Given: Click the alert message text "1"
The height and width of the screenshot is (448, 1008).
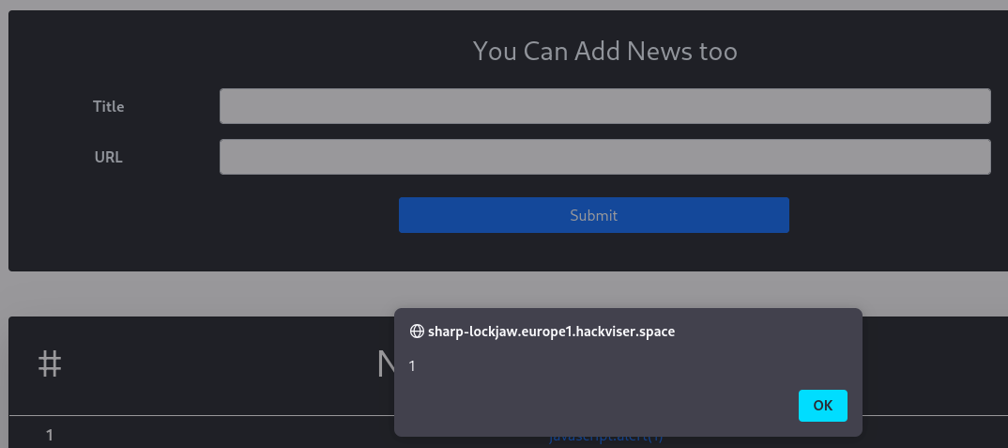Looking at the screenshot, I should (412, 365).
